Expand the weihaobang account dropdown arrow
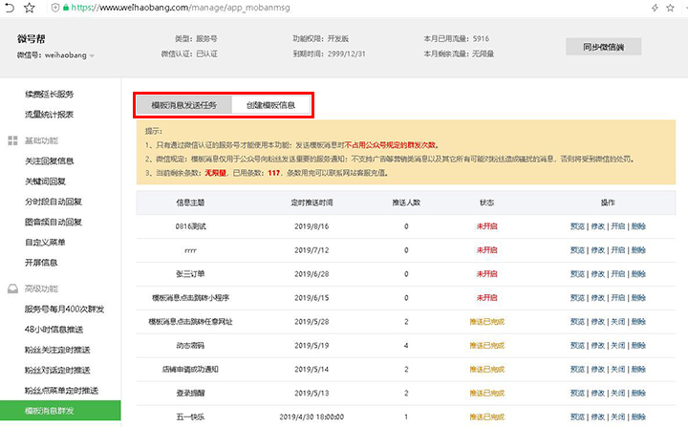 click(x=92, y=55)
